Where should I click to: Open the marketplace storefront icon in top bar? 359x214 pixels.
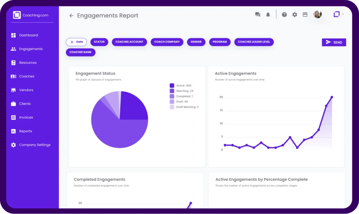pos(305,14)
